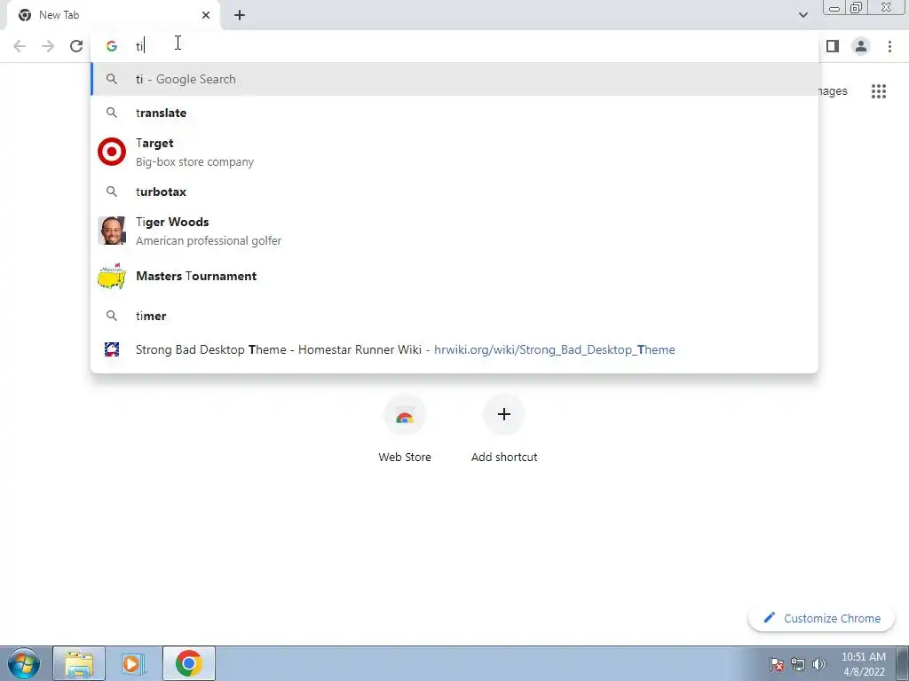The width and height of the screenshot is (909, 681).
Task: Select the Target suggestion
Action: [454, 152]
